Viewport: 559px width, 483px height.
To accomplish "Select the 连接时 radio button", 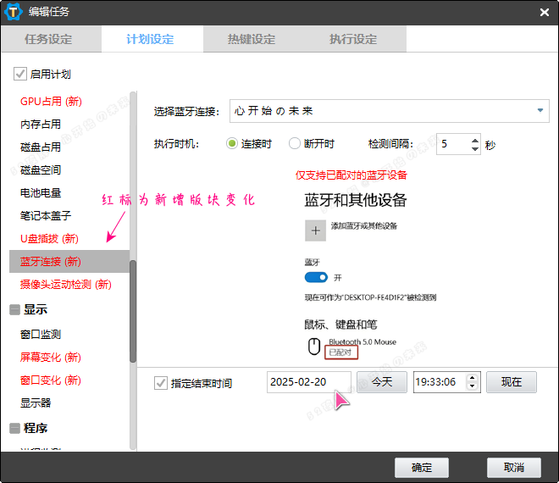I will (232, 144).
